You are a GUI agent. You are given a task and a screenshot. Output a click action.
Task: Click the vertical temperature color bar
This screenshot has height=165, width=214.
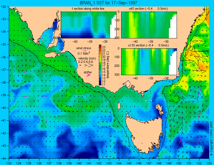(x=100, y=65)
